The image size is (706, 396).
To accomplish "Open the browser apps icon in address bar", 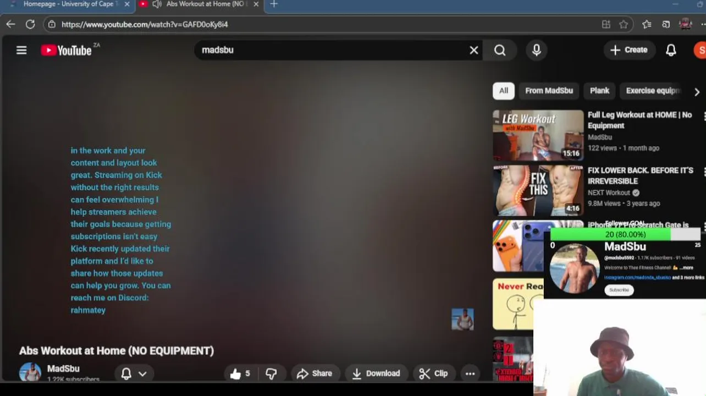I will tap(606, 24).
